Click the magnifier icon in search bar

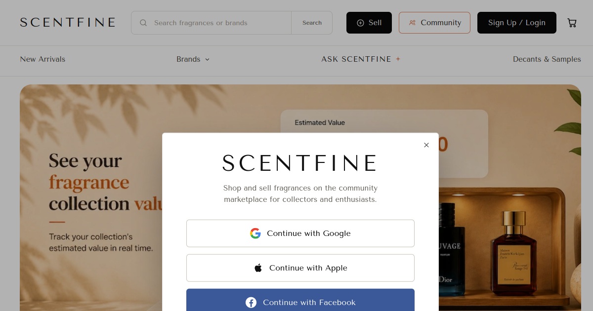(x=143, y=23)
